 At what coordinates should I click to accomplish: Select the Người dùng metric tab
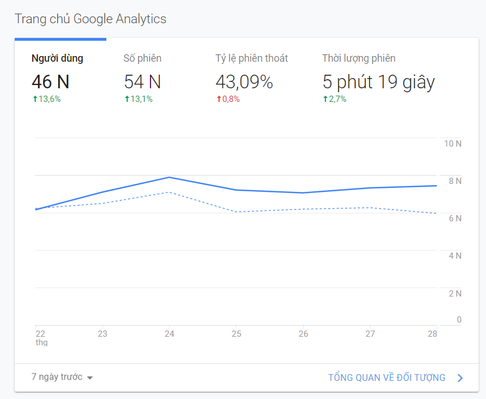57,58
